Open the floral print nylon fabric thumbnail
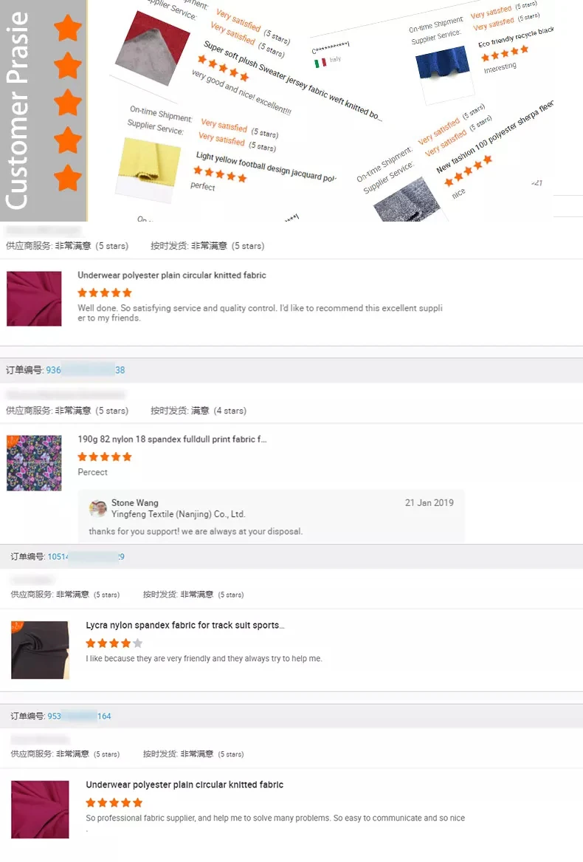 34,463
